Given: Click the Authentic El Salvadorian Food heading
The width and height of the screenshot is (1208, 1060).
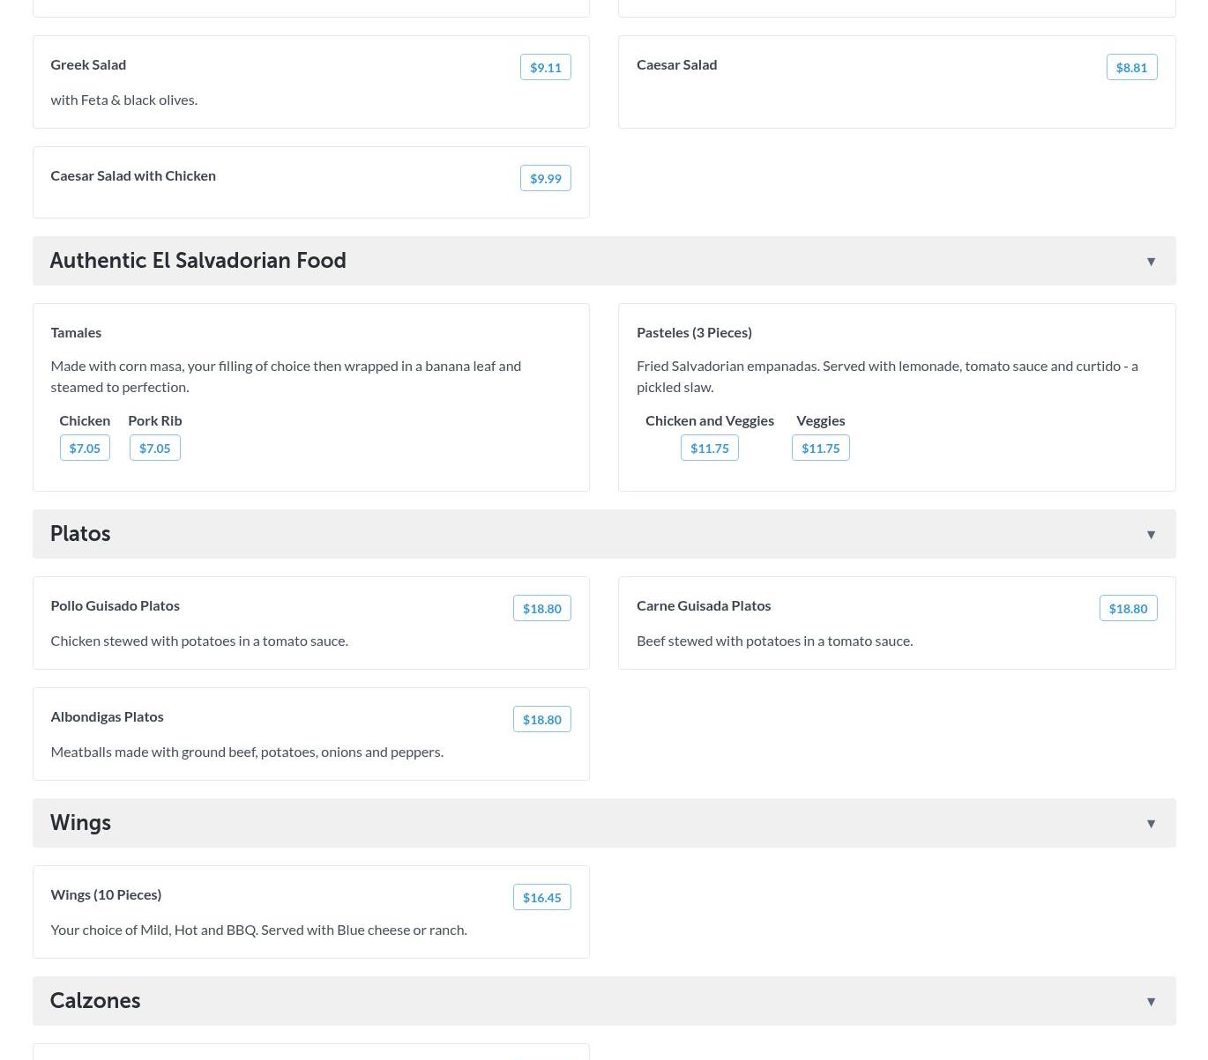Looking at the screenshot, I should click(x=198, y=261).
